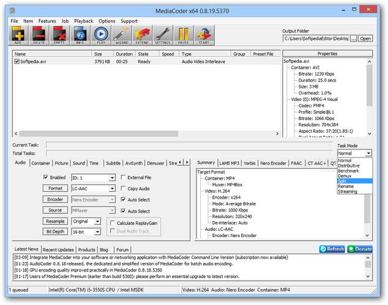
Task: Enable the Copy Audio checkbox
Action: [x=123, y=188]
